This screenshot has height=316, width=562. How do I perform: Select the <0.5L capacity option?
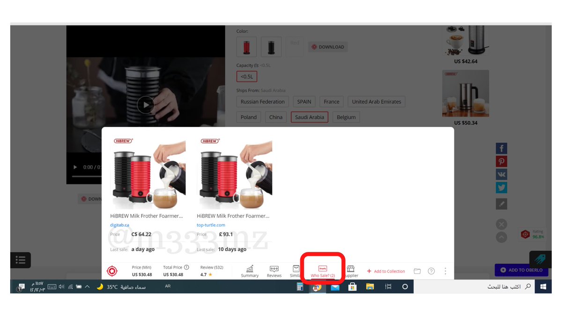pyautogui.click(x=247, y=76)
